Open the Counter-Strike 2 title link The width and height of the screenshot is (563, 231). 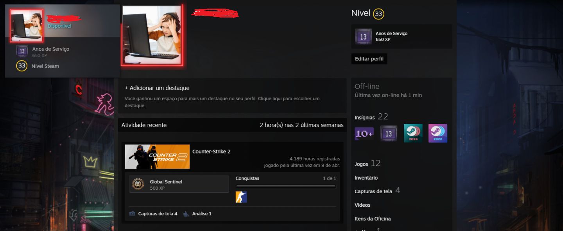point(212,152)
